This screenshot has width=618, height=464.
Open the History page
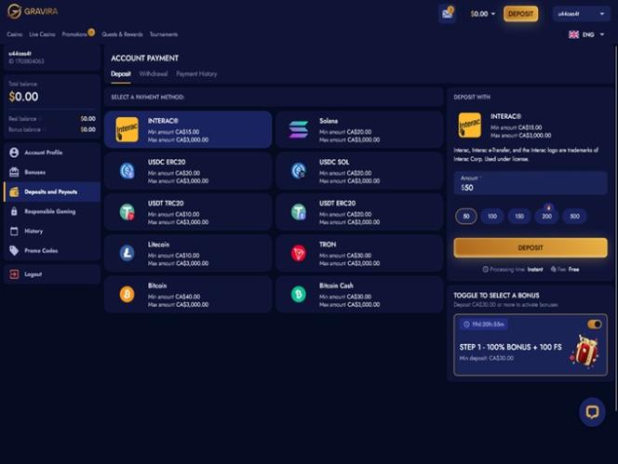pos(51,232)
